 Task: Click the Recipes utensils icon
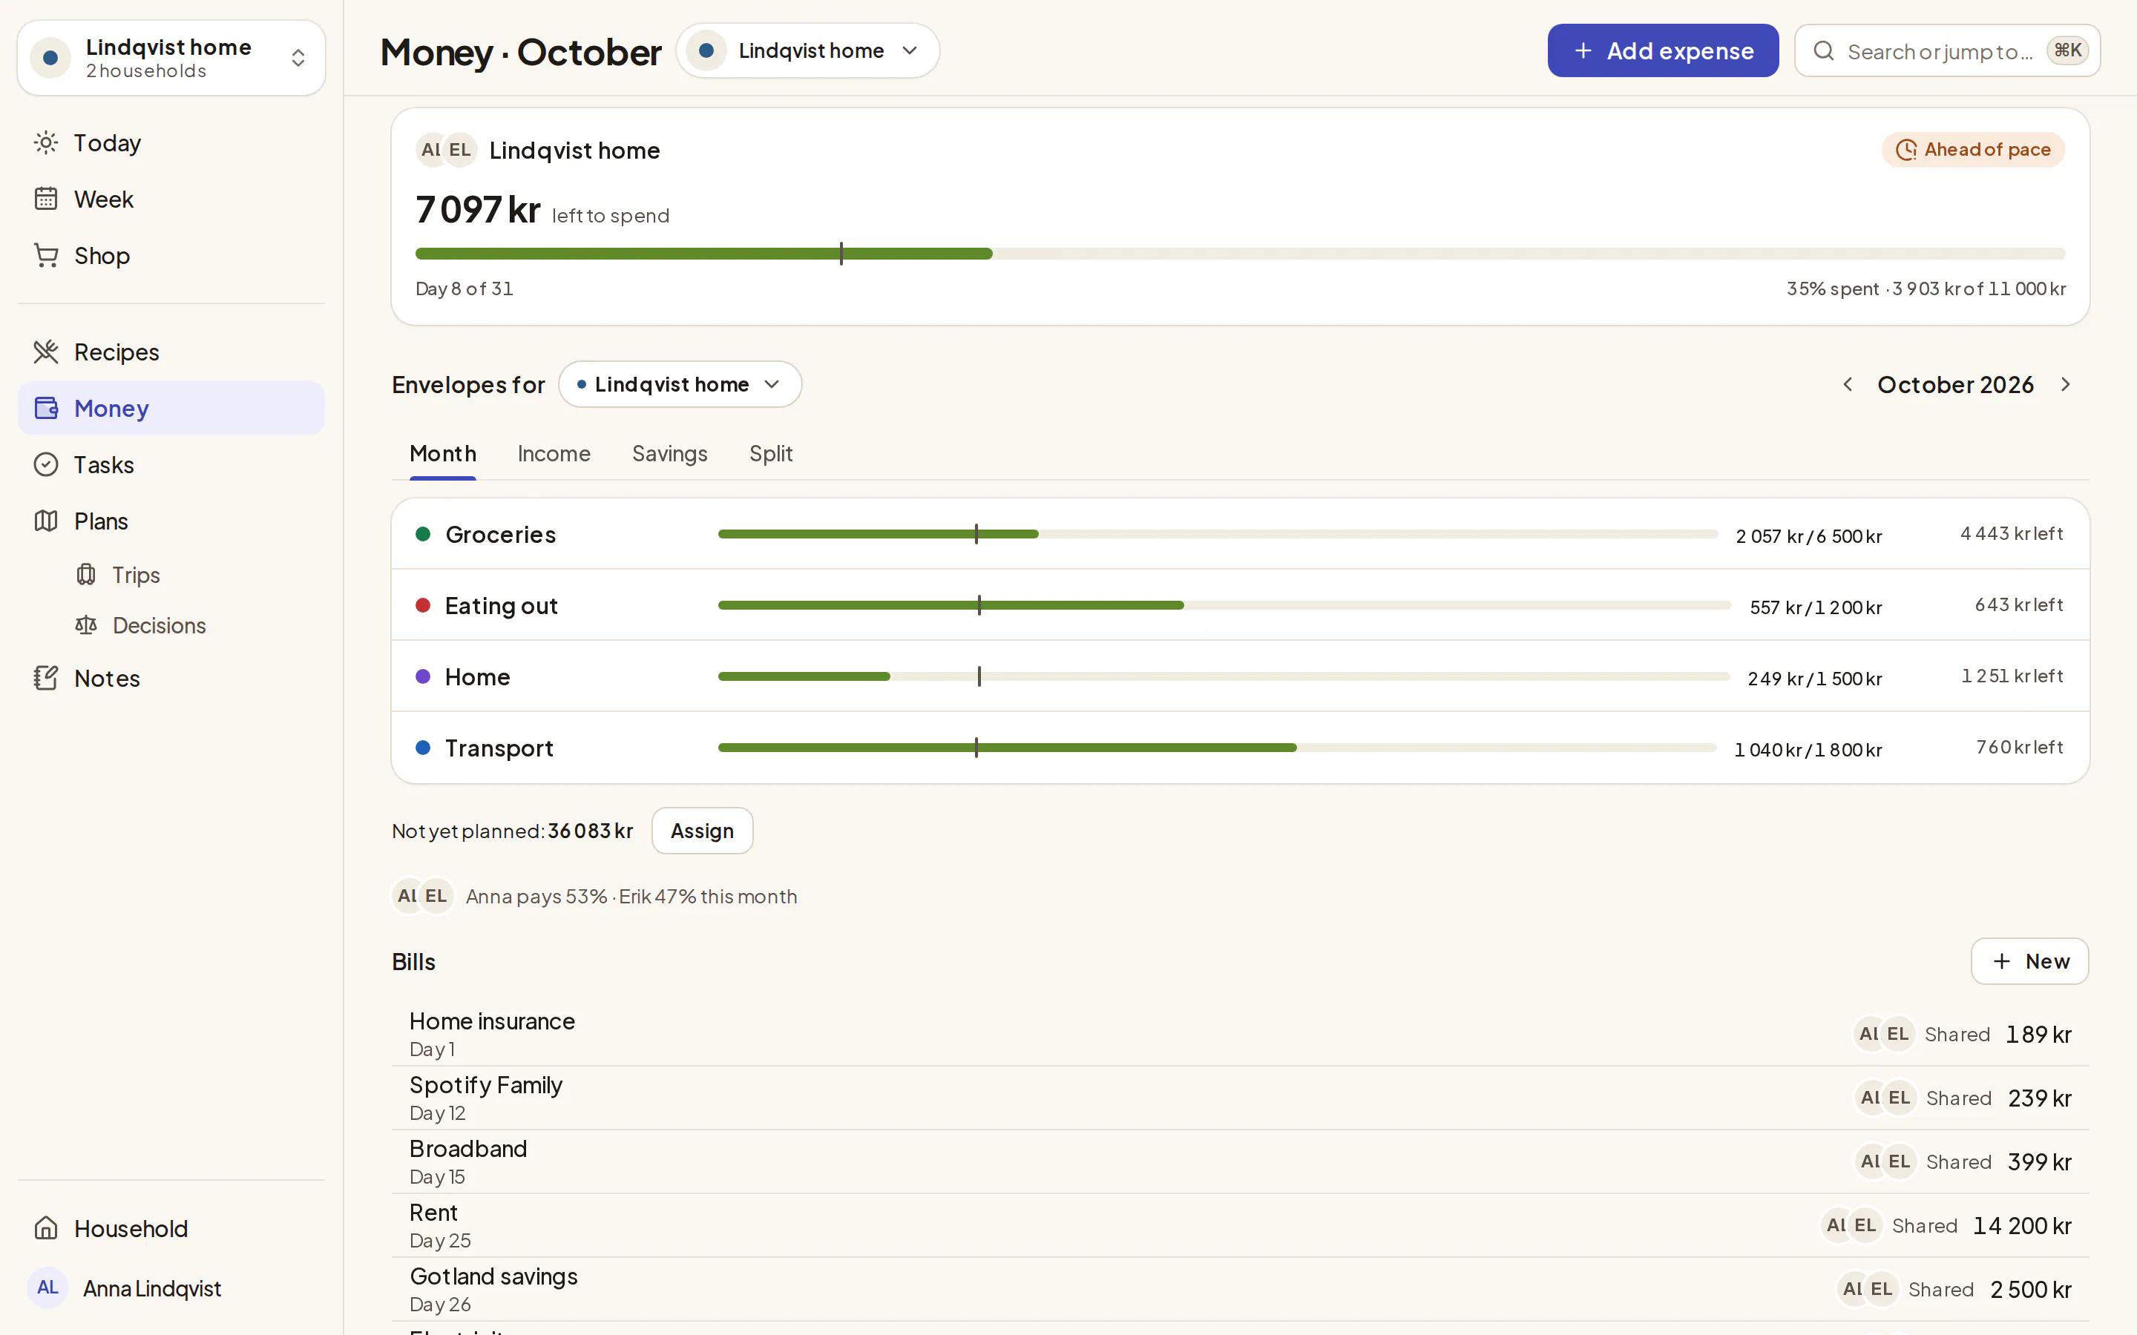(x=46, y=352)
